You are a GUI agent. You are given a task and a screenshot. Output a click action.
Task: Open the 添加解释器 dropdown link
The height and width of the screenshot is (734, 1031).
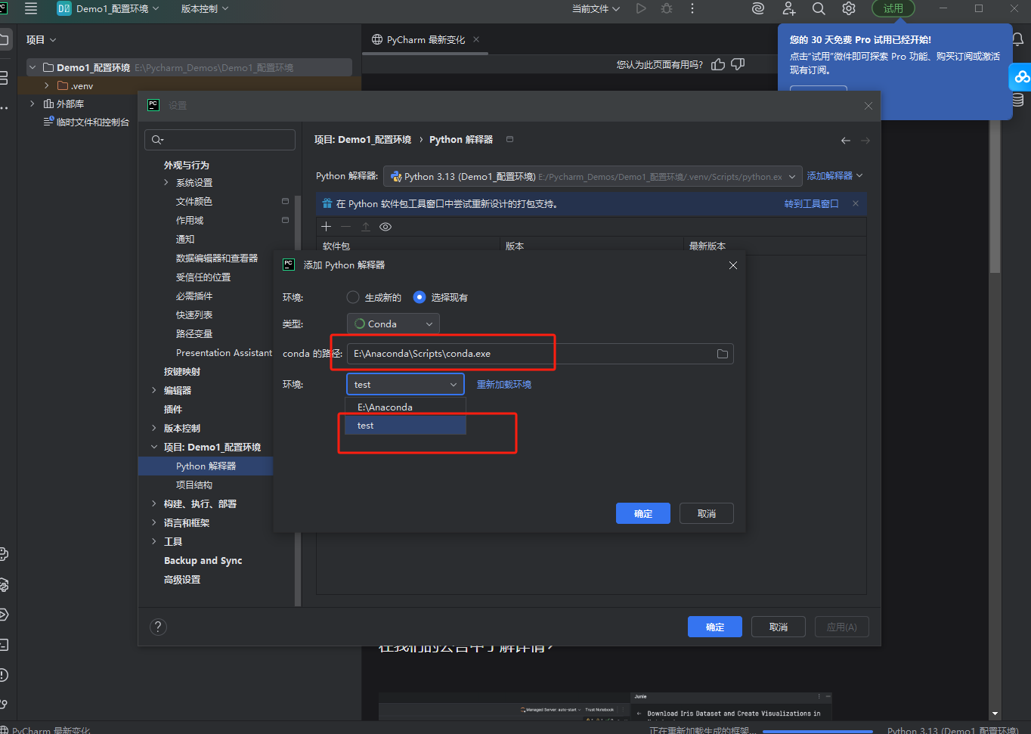tap(834, 175)
